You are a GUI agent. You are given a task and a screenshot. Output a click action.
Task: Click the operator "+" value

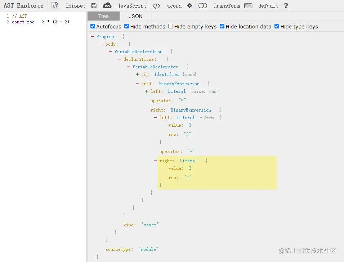pos(191,151)
